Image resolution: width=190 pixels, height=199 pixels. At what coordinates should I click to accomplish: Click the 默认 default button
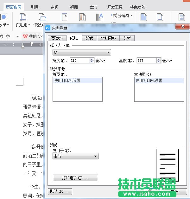[60, 191]
